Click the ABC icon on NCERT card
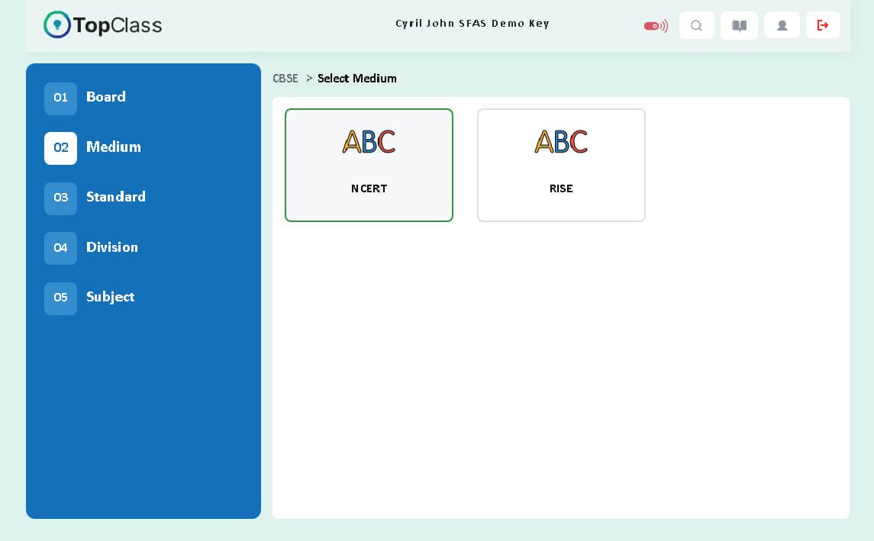The image size is (874, 541). 369,141
